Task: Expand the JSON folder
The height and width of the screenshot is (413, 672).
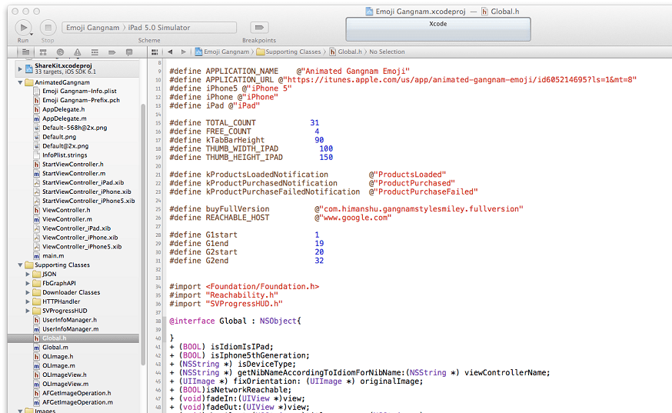Action: (28, 274)
